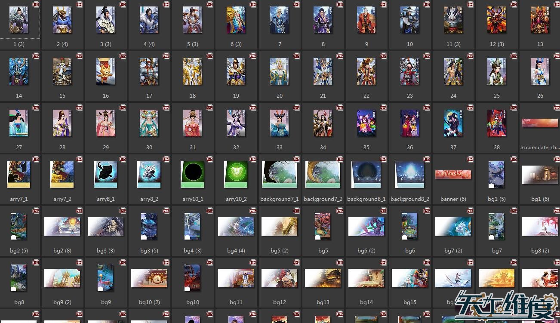
Task: Select the arry10_1 black circle image
Action: [192, 175]
